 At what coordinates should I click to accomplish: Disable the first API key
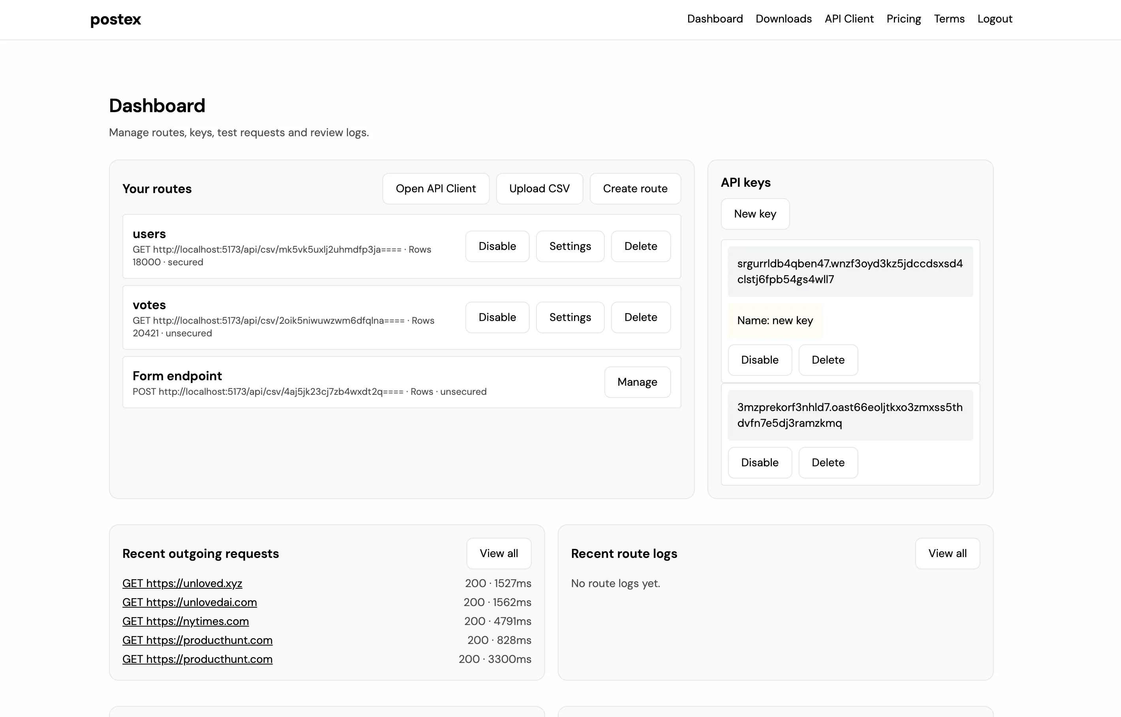[x=760, y=359]
